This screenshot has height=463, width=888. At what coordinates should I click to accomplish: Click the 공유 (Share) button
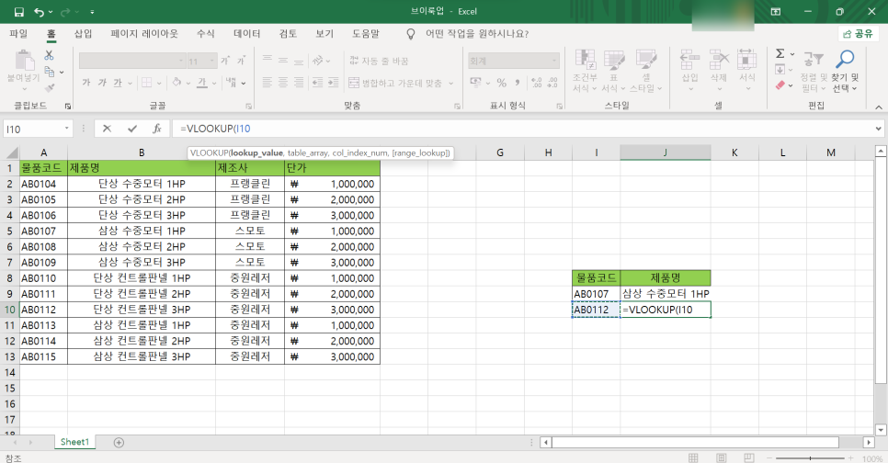coord(858,34)
